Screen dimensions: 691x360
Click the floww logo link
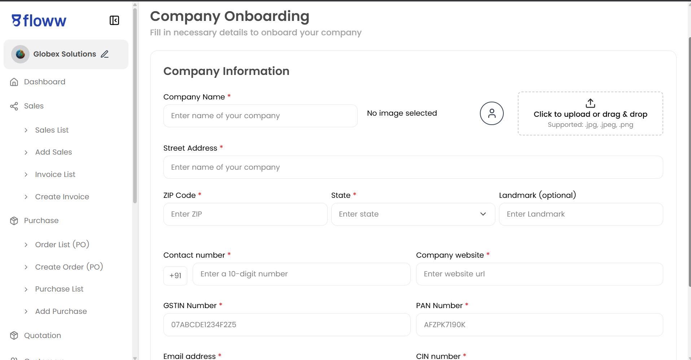tap(39, 21)
